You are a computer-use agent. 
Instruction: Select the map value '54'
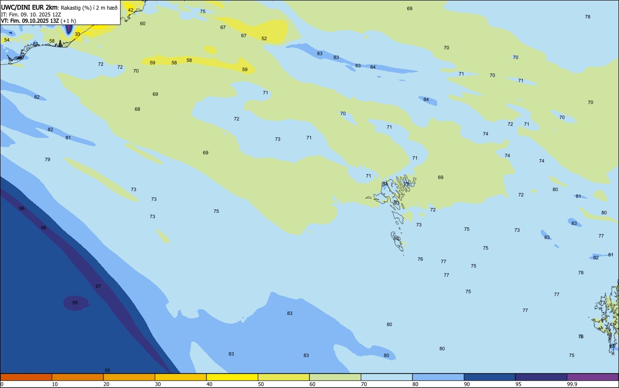coord(7,40)
